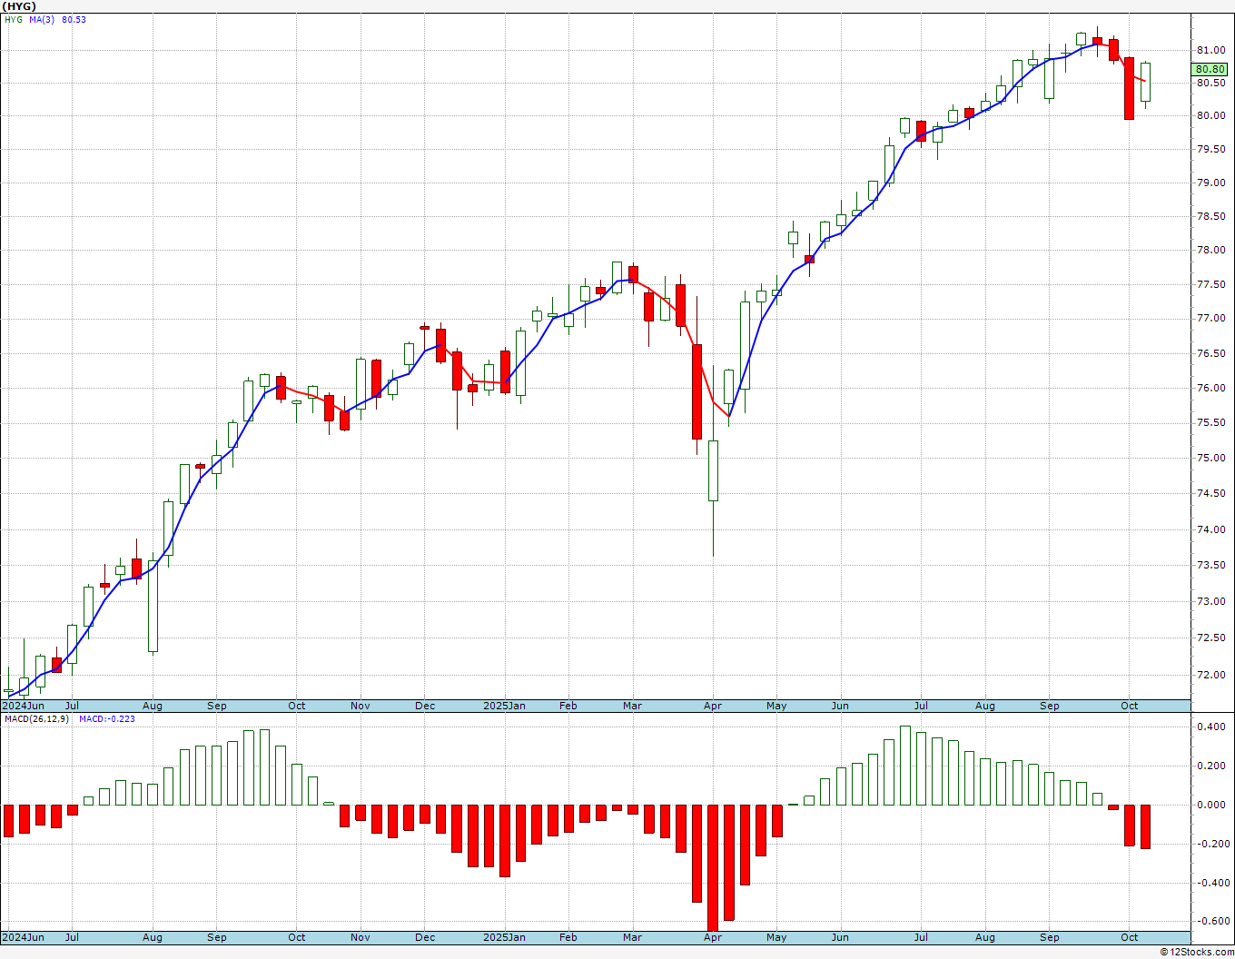The image size is (1235, 959).
Task: Select the 0.200 MACD axis label
Action: tap(1210, 766)
